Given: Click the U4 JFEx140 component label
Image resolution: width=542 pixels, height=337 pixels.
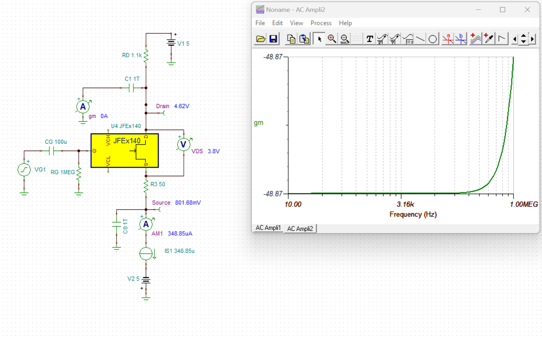Looking at the screenshot, I should point(126,126).
